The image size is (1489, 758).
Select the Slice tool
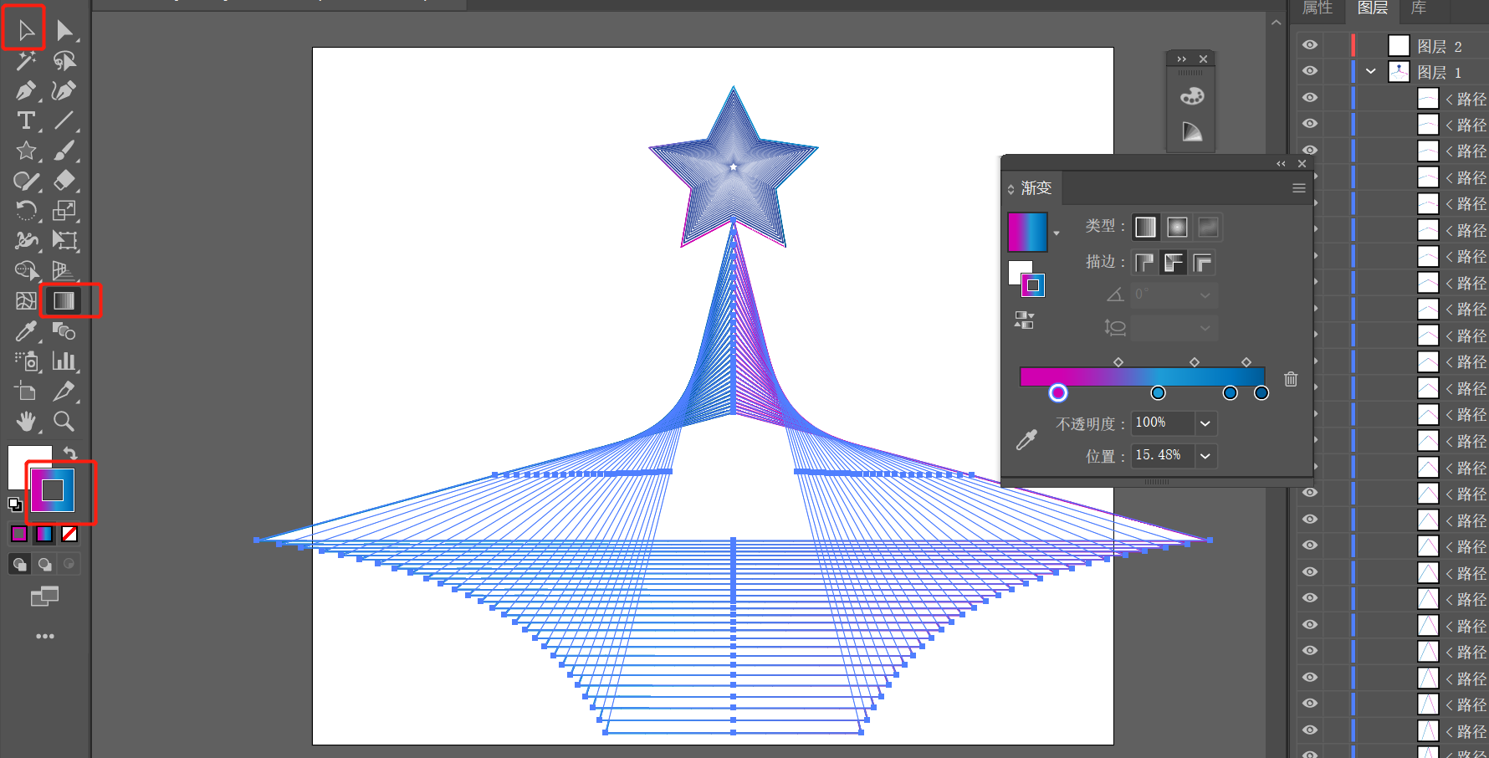(64, 392)
